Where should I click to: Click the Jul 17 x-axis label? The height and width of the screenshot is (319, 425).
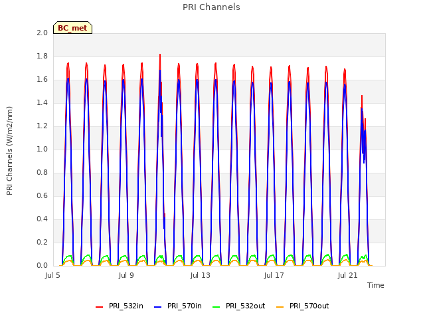click(x=274, y=275)
